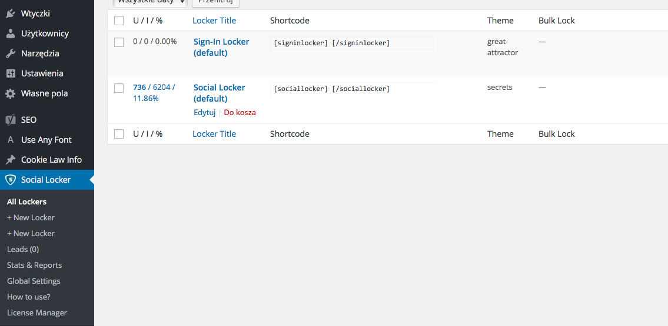
Task: Tick the Social Locker row checkbox
Action: point(119,88)
